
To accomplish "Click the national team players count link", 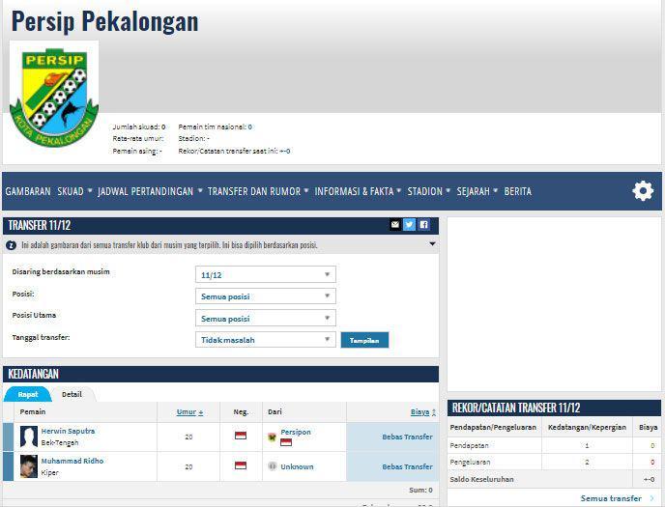I will click(250, 127).
